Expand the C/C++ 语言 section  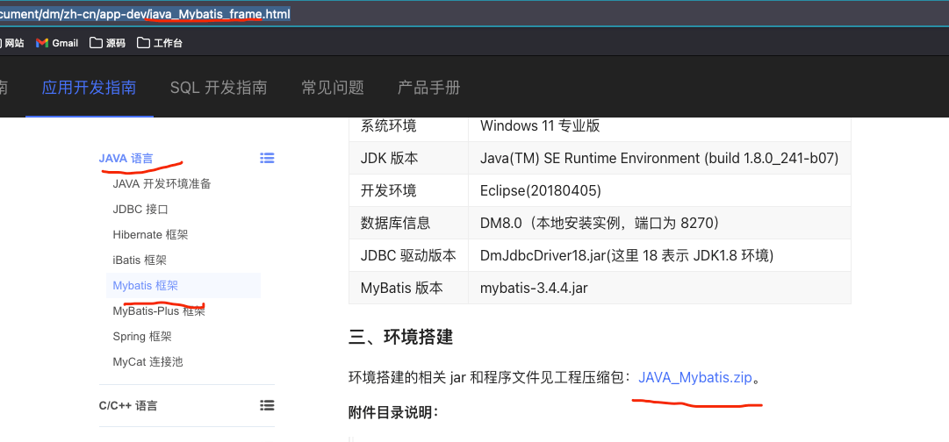128,406
